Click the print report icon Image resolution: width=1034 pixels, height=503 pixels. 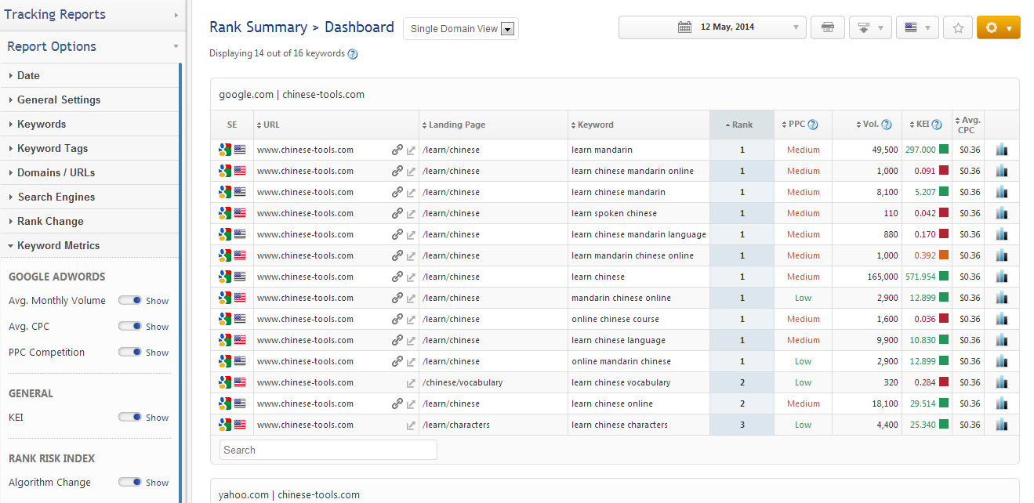[x=827, y=27]
